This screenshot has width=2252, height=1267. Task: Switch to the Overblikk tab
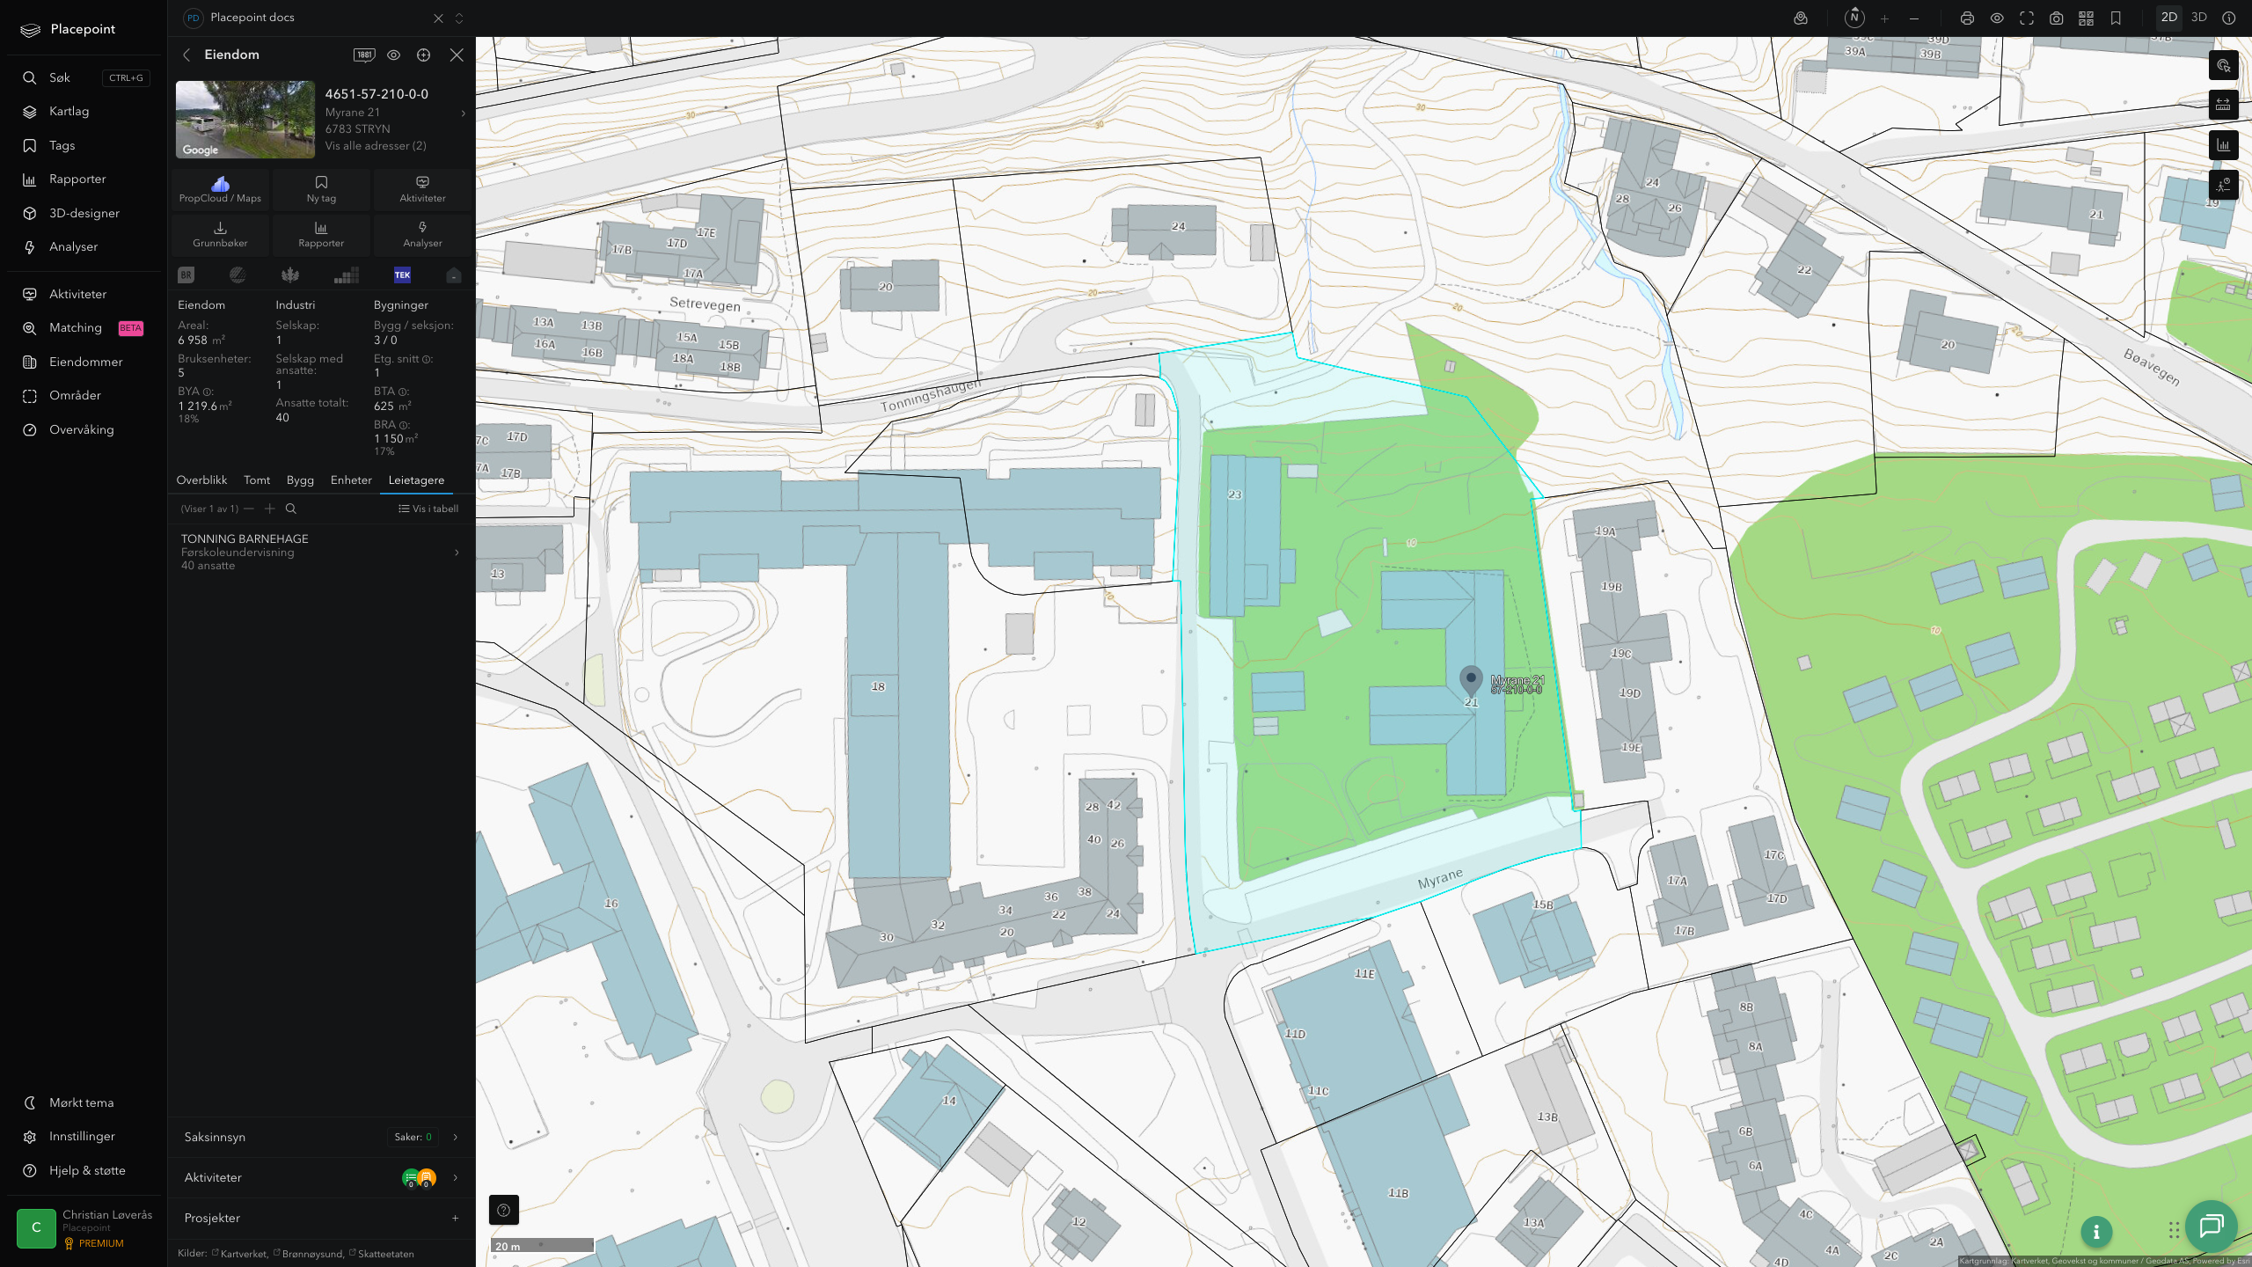click(201, 480)
